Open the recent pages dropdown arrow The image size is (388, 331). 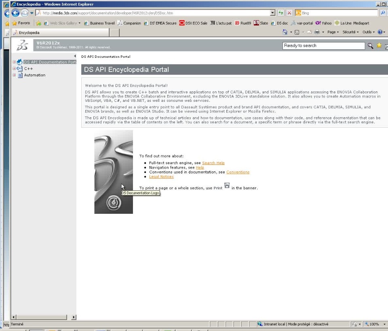(x=32, y=13)
